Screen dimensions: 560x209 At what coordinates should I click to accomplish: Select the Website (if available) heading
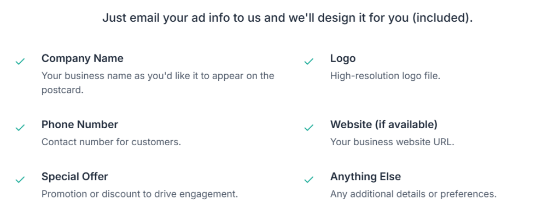point(384,124)
